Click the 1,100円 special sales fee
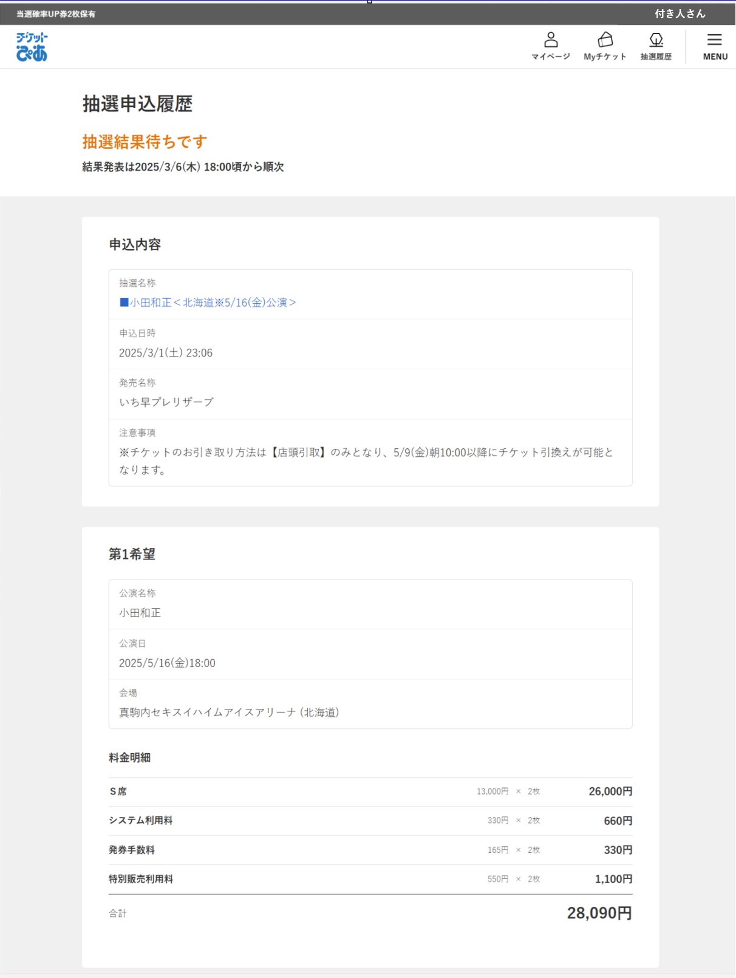This screenshot has width=736, height=978. click(x=613, y=879)
